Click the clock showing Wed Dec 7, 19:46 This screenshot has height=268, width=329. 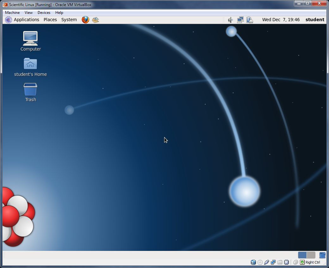coord(281,20)
